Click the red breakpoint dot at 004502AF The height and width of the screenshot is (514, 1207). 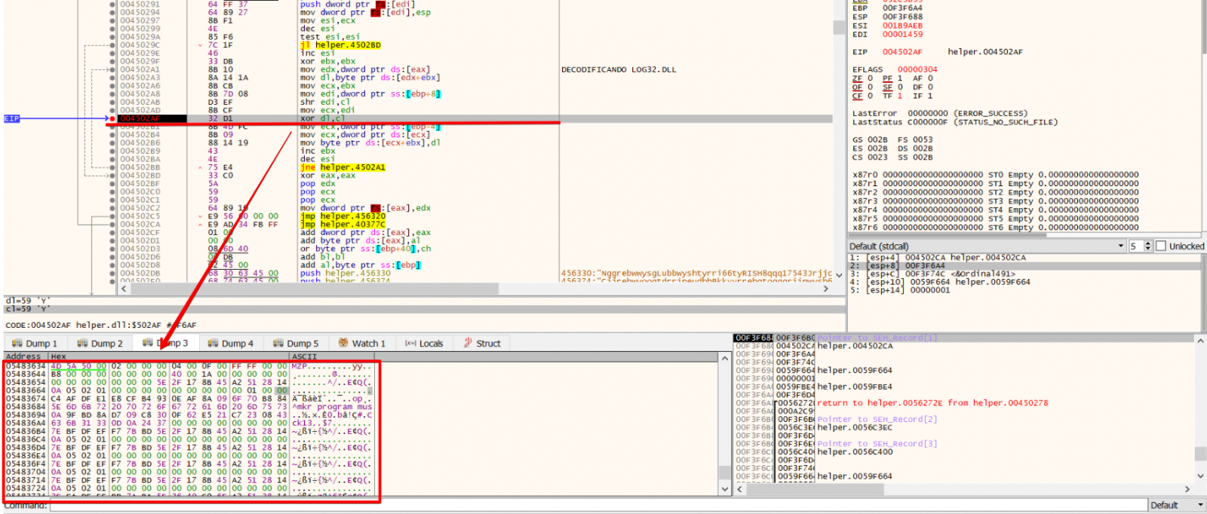pyautogui.click(x=112, y=118)
